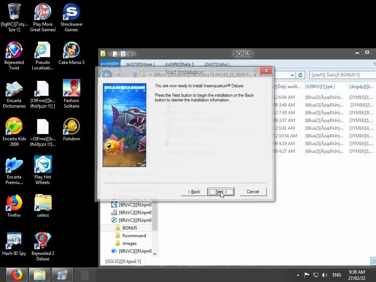Open quick access toolbar dropdown arrow

130,54
